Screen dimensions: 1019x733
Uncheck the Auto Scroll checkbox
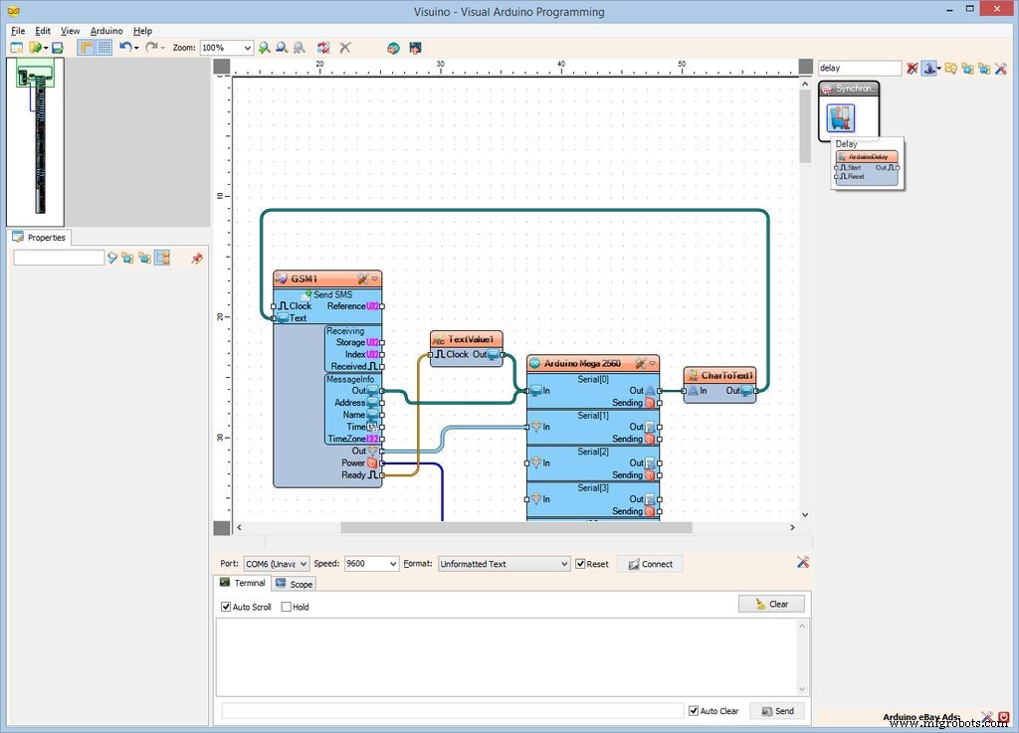226,607
